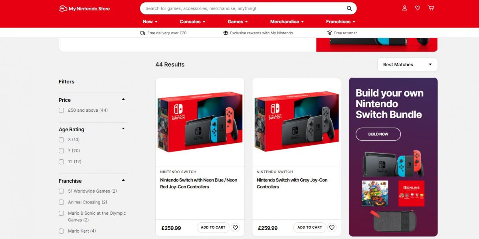
Task: Collapse the Age Rating filter section
Action: point(123,128)
